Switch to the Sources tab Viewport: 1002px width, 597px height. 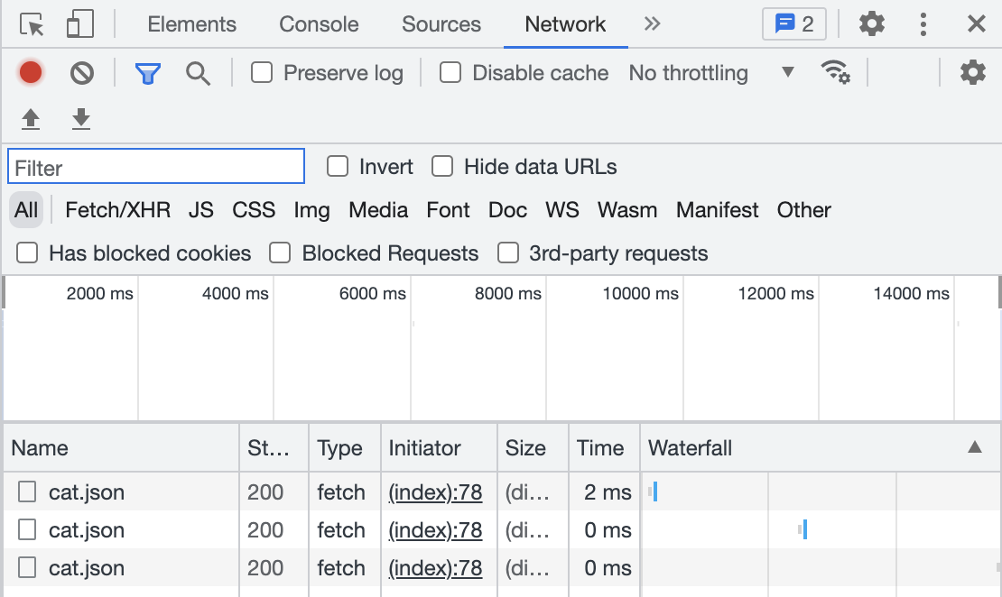click(441, 24)
